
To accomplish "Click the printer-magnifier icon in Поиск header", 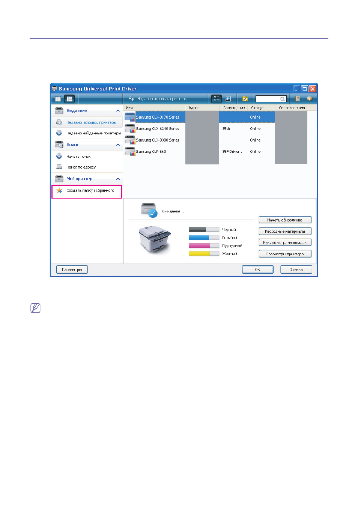I will (x=59, y=145).
